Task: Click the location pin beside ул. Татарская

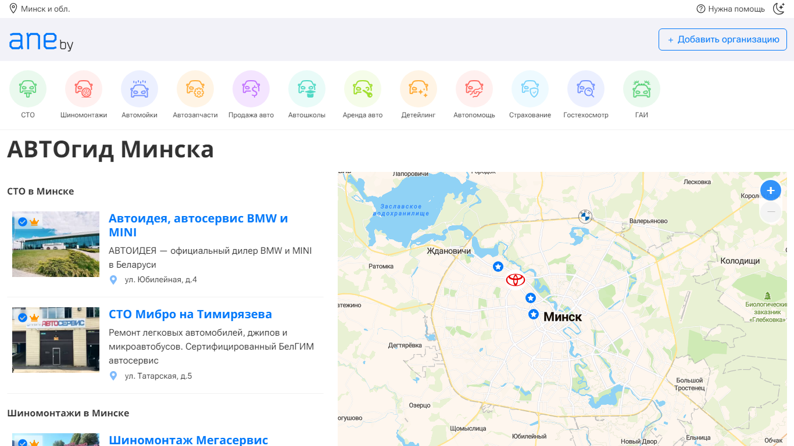Action: (113, 376)
